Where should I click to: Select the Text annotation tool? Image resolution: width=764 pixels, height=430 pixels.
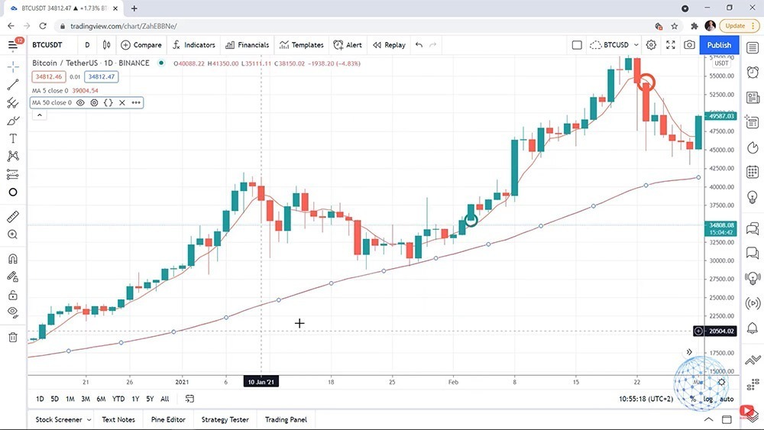pos(13,138)
